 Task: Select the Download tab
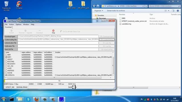coord(8,27)
